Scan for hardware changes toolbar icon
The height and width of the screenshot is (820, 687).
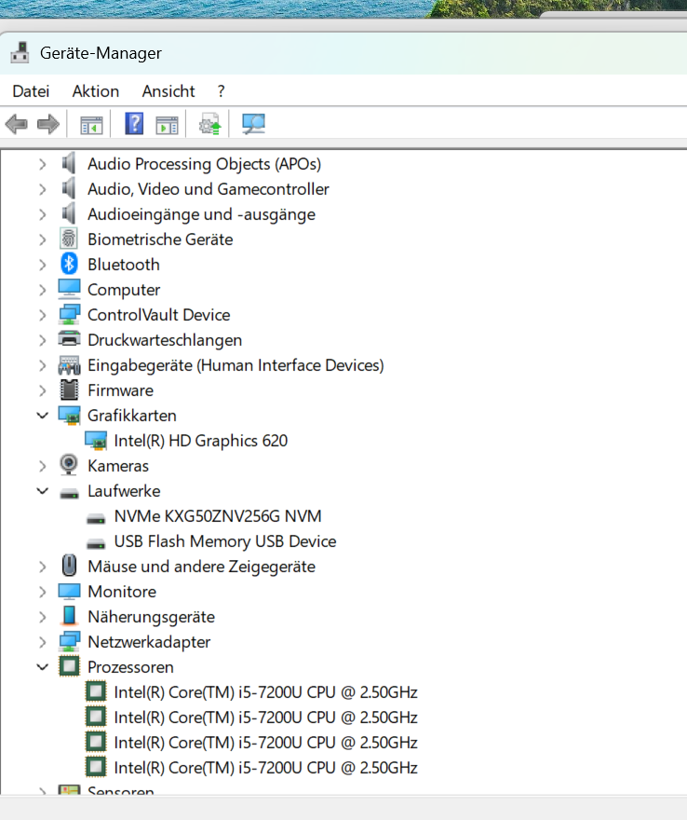coord(253,125)
